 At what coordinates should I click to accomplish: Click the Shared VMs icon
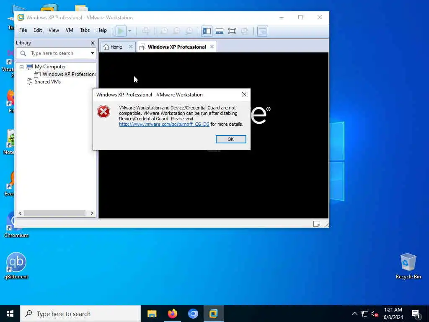tap(30, 82)
